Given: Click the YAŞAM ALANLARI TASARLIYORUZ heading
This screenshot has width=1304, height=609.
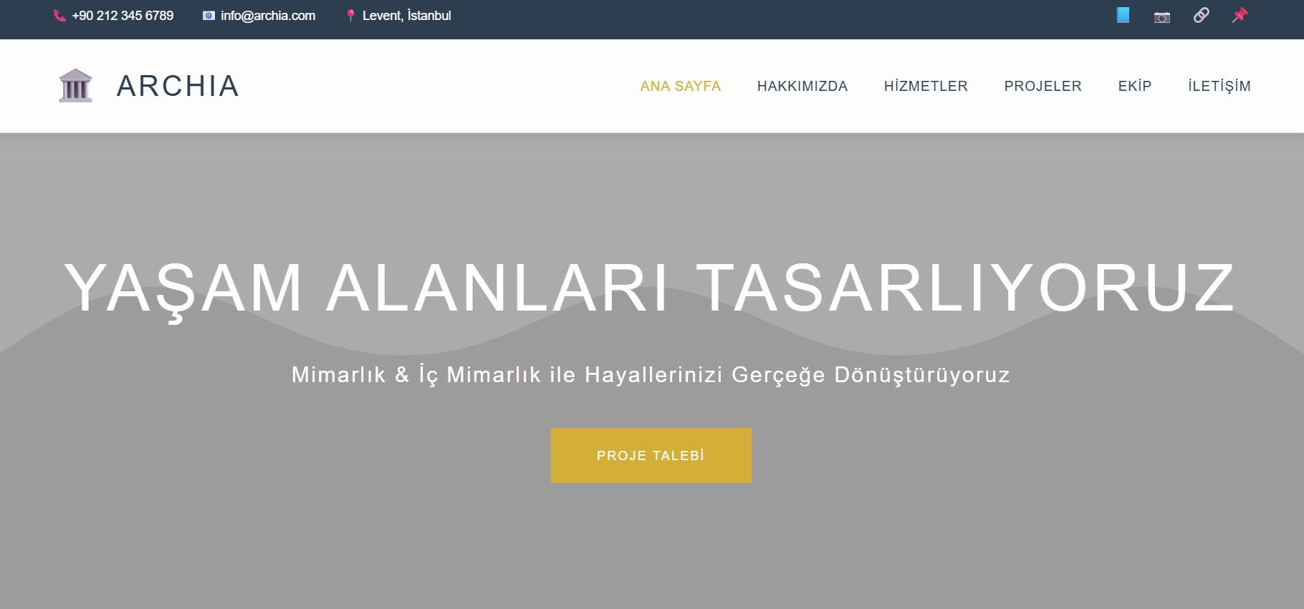Looking at the screenshot, I should tap(651, 288).
